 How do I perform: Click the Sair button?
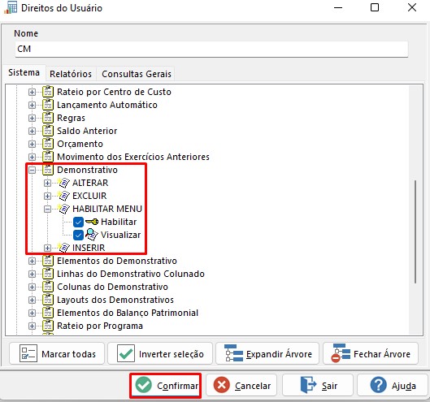tap(318, 386)
